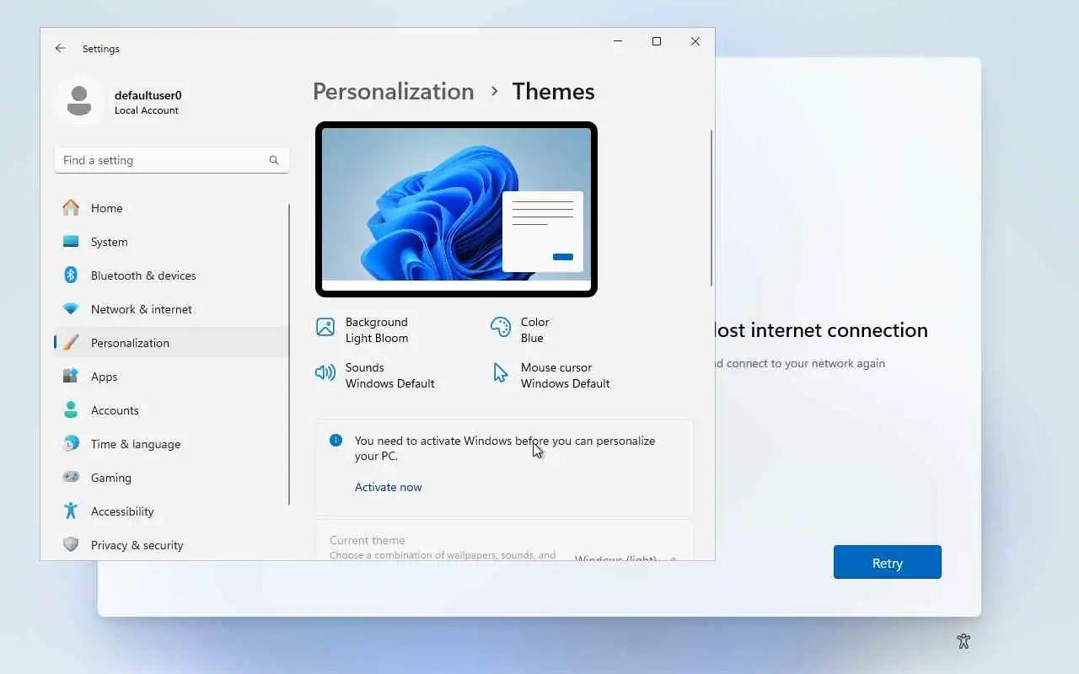Click the Settings content vertical scrollbar
Screen dimensions: 1079x674
click(x=711, y=208)
